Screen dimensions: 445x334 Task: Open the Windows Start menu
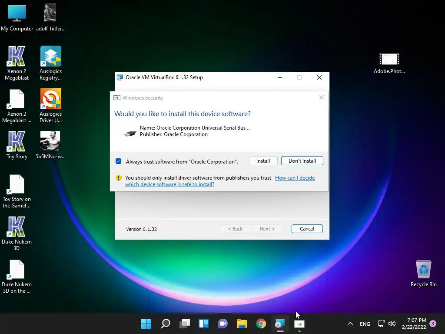[x=146, y=324]
